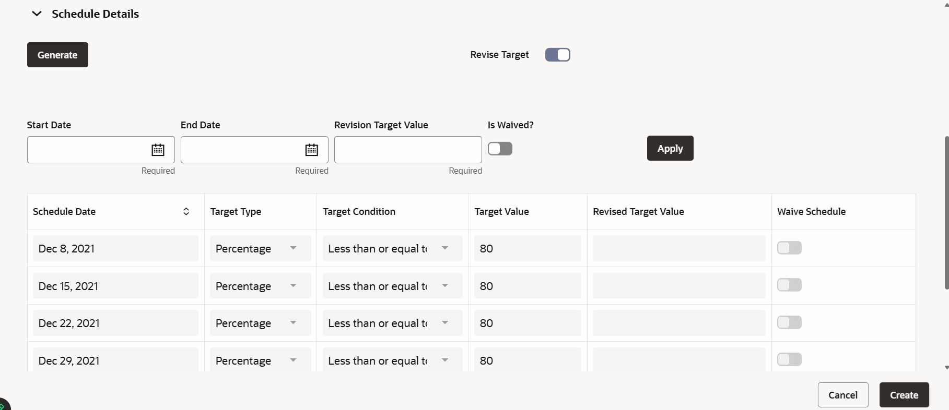Sort by Schedule Date column arrows
The width and height of the screenshot is (949, 410).
click(186, 211)
